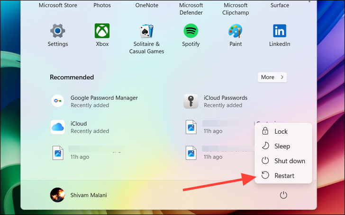Open Microsoft Clipchamp label
Screen dimensions: 345x215
pos(236,9)
